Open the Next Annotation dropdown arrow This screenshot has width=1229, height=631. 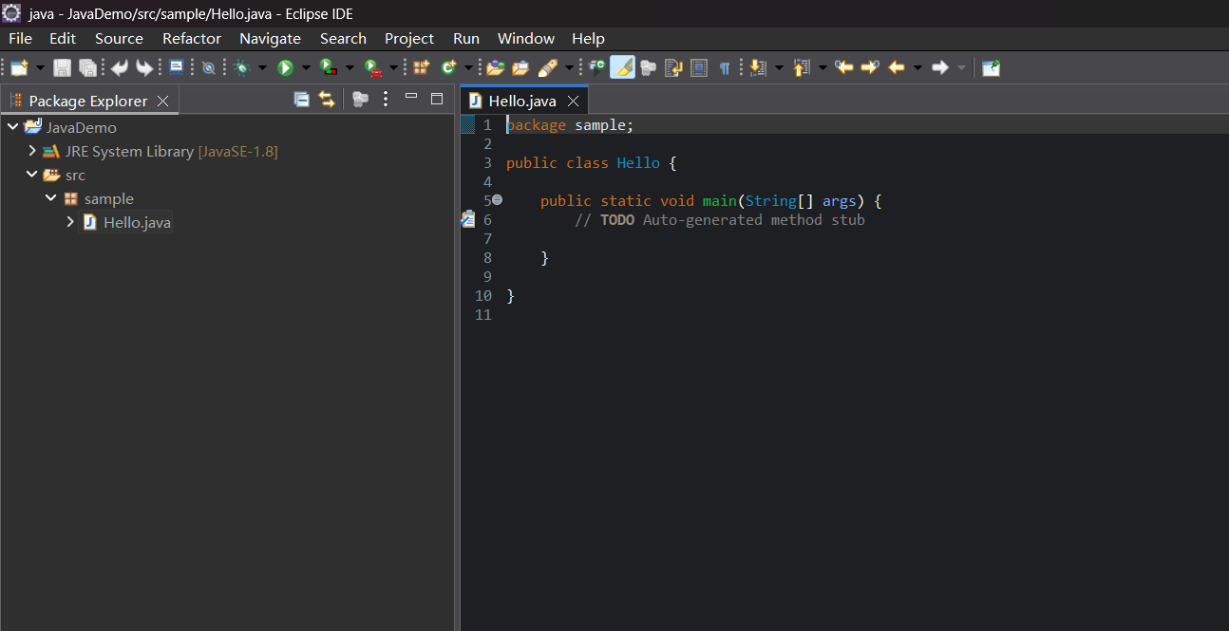tap(779, 67)
